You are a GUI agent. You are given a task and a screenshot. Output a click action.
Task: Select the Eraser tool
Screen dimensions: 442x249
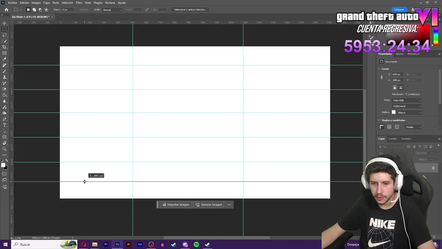pyautogui.click(x=4, y=89)
